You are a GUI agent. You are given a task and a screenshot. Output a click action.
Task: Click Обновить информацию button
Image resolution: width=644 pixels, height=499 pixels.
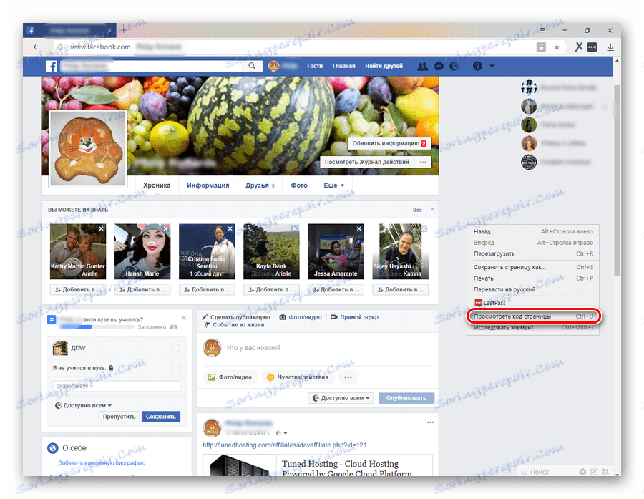tap(389, 143)
